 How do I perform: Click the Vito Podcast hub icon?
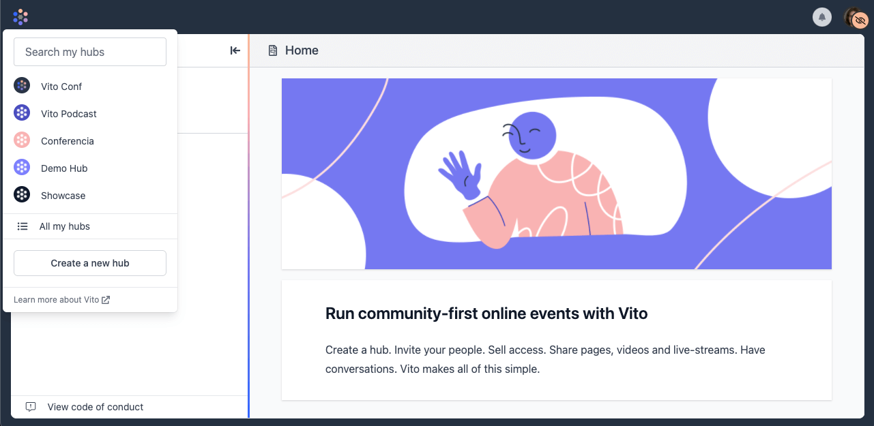click(22, 113)
